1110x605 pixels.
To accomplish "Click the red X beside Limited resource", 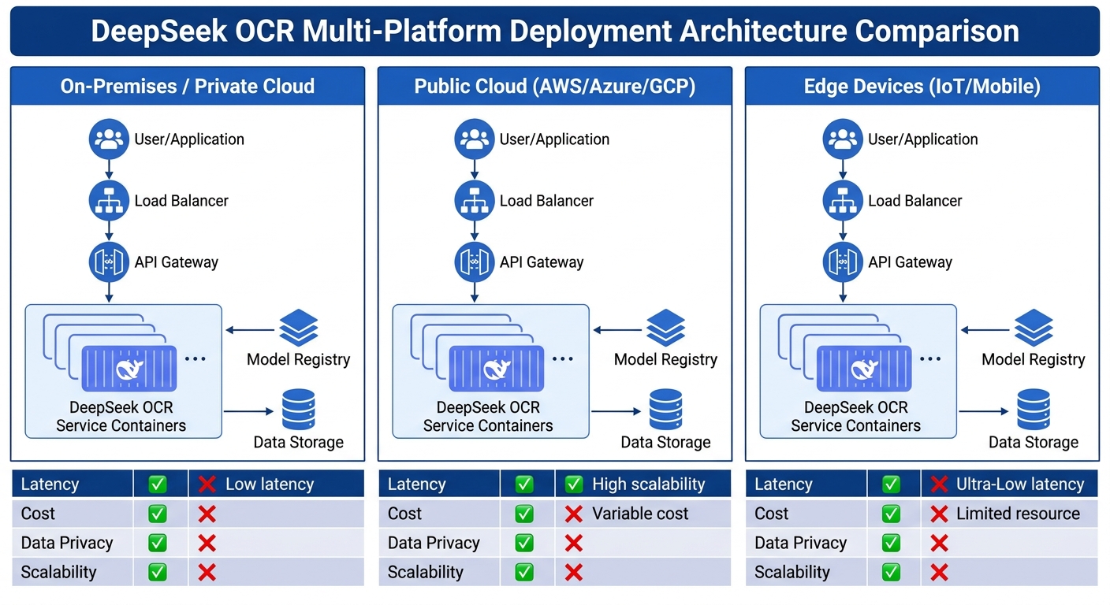I will 939,514.
